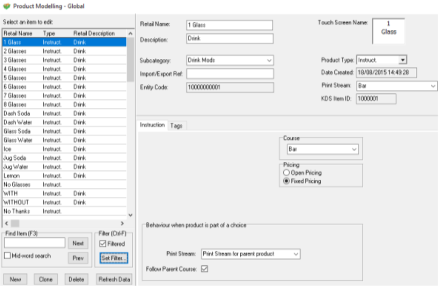439x286 pixels.
Task: Toggle the Follow Parent Course checkbox
Action: click(x=204, y=269)
